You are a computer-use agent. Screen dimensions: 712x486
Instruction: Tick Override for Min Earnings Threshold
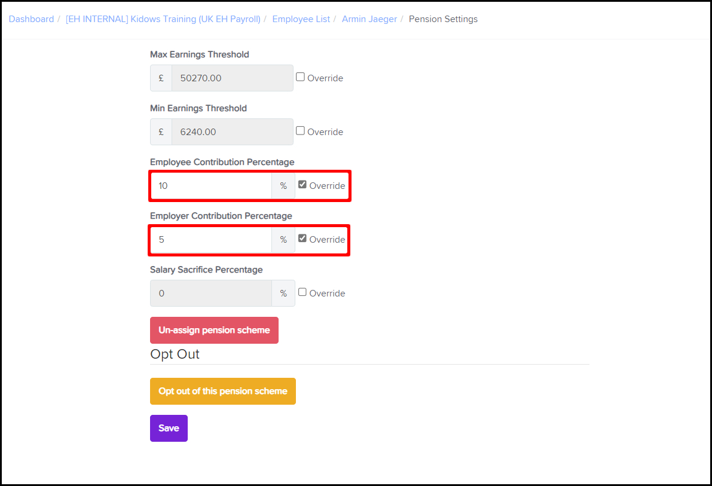(301, 131)
